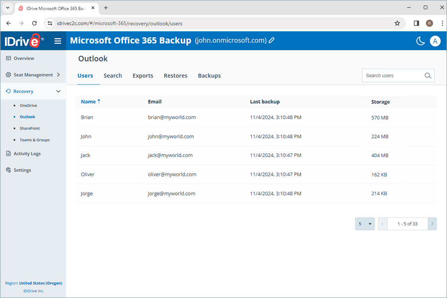Viewport: 447px width, 298px height.
Task: Open the hamburger navigation menu
Action: point(58,41)
